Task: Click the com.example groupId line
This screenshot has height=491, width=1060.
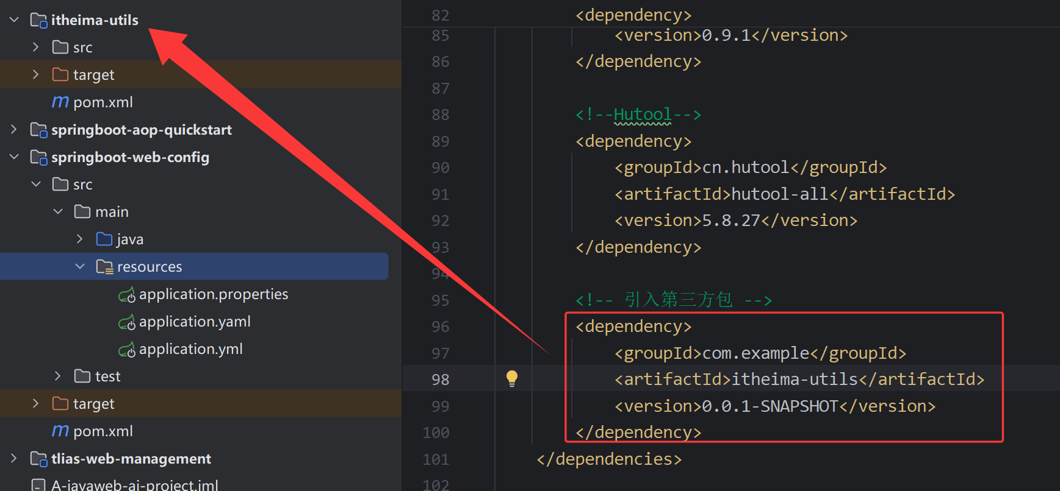Action: click(760, 353)
